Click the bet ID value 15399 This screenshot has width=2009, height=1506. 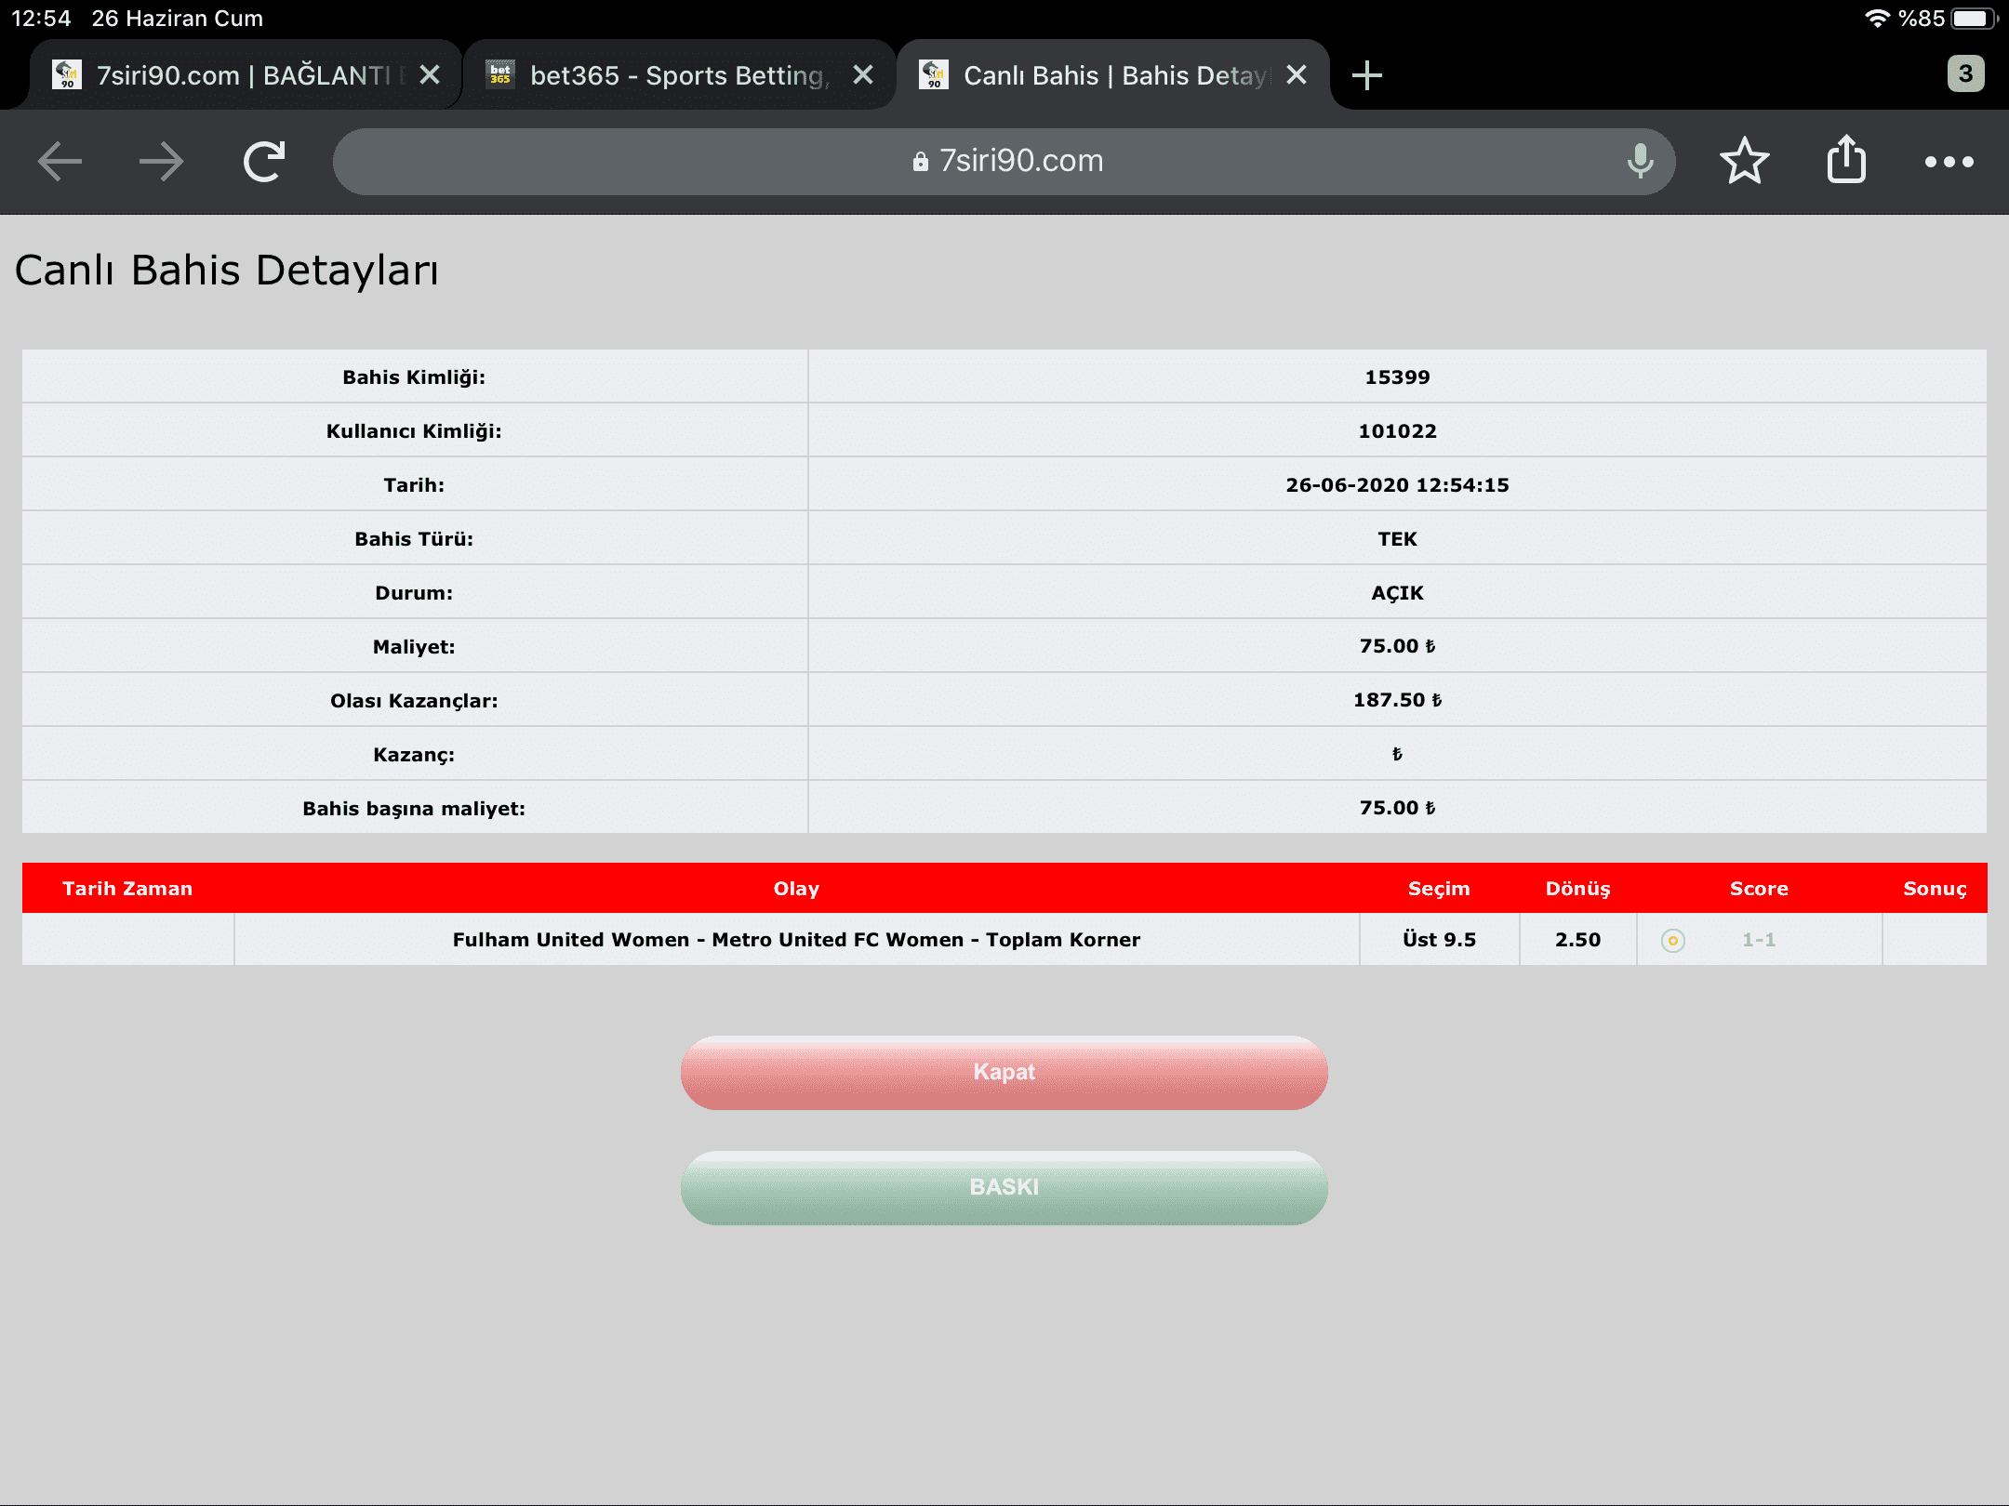pyautogui.click(x=1397, y=377)
